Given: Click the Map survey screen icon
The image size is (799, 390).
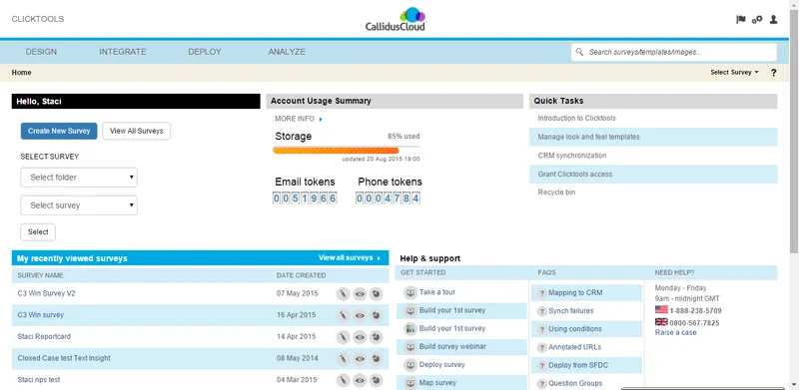Looking at the screenshot, I should 410,383.
